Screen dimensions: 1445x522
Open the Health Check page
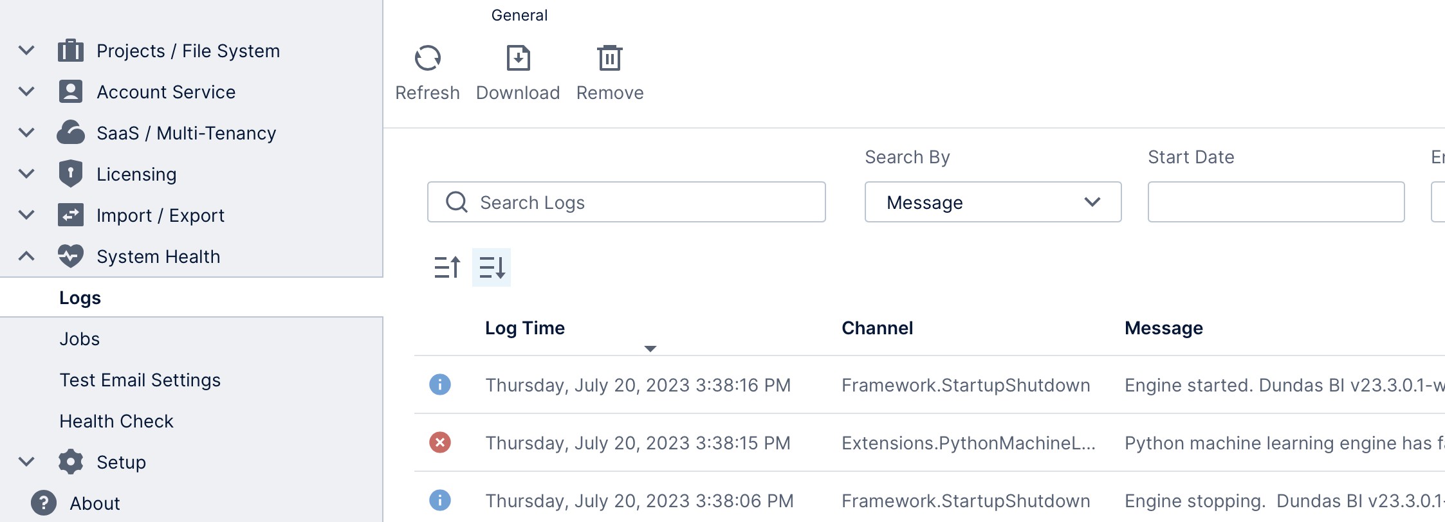116,421
